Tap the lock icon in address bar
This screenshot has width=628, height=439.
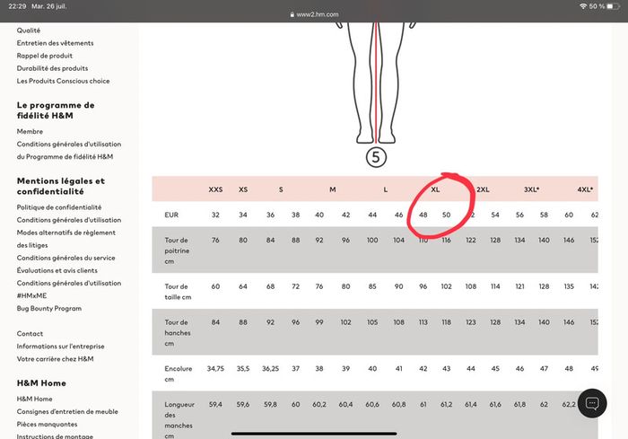pos(292,15)
